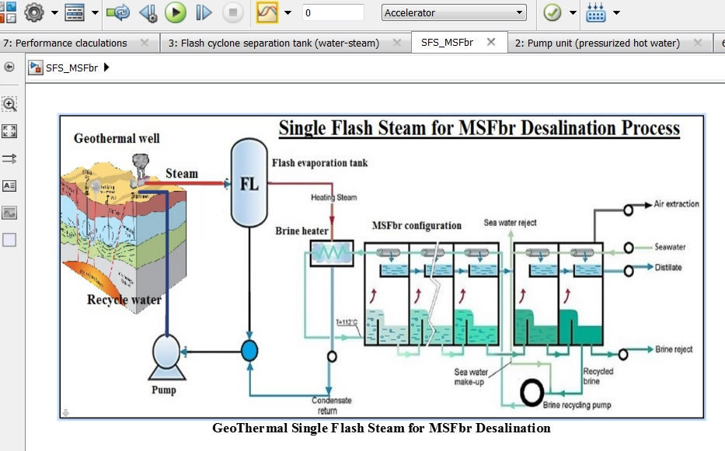Open Model Configuration Parameters gear icon
Image resolution: width=725 pixels, height=451 pixels.
tap(33, 12)
